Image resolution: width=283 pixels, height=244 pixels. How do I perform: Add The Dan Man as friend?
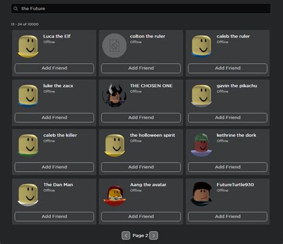point(54,217)
